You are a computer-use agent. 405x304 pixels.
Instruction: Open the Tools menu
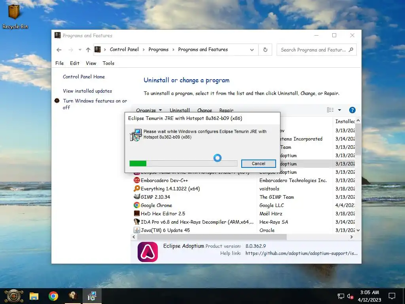pyautogui.click(x=108, y=63)
